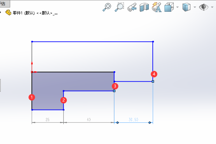Click the left handle of 30.50 dimension
The height and width of the screenshot is (144, 216).
[117, 122]
